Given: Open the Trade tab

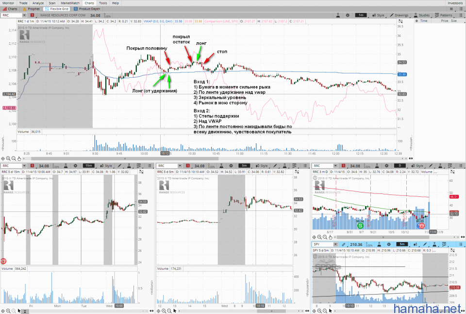Looking at the screenshot, I should tap(23, 3).
